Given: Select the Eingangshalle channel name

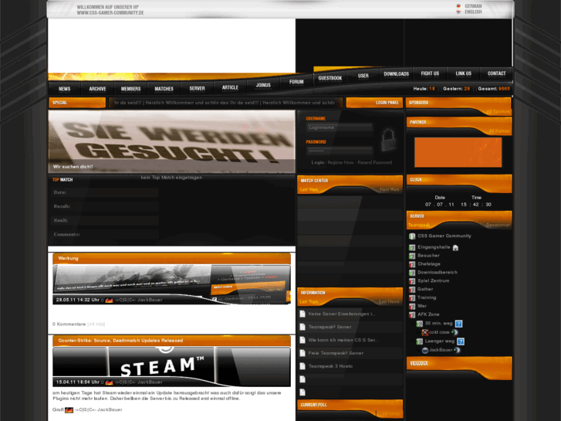Looking at the screenshot, I should coord(434,247).
